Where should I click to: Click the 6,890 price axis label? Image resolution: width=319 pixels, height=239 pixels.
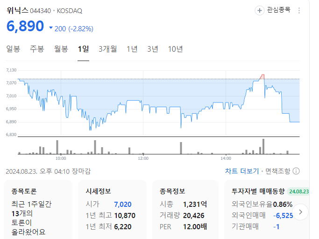pos(11,122)
